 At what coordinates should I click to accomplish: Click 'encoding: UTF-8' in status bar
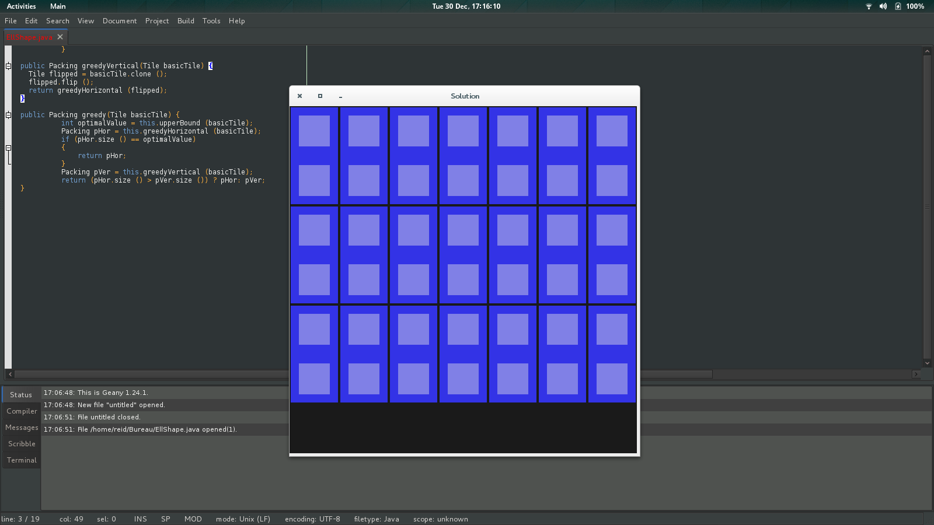[312, 519]
